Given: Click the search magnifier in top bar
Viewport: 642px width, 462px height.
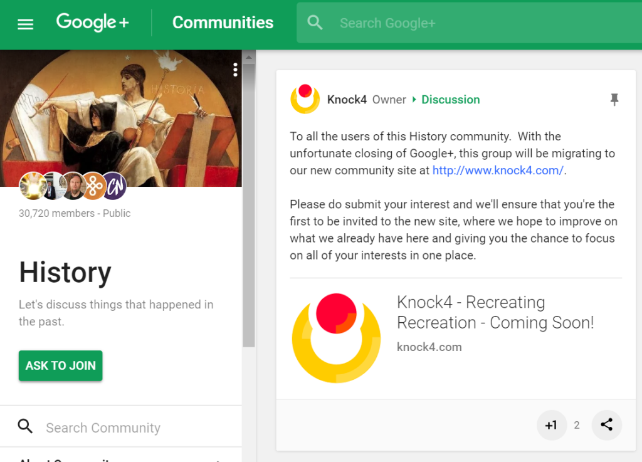Looking at the screenshot, I should click(x=315, y=23).
